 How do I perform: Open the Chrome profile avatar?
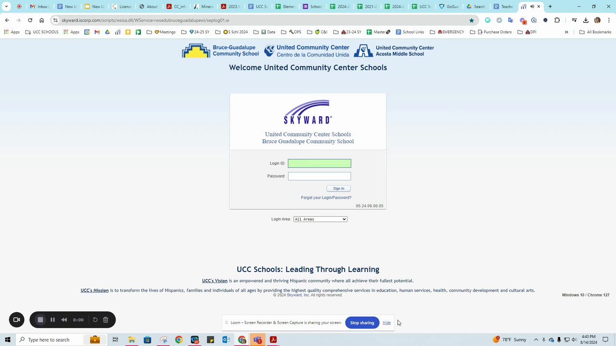(597, 20)
